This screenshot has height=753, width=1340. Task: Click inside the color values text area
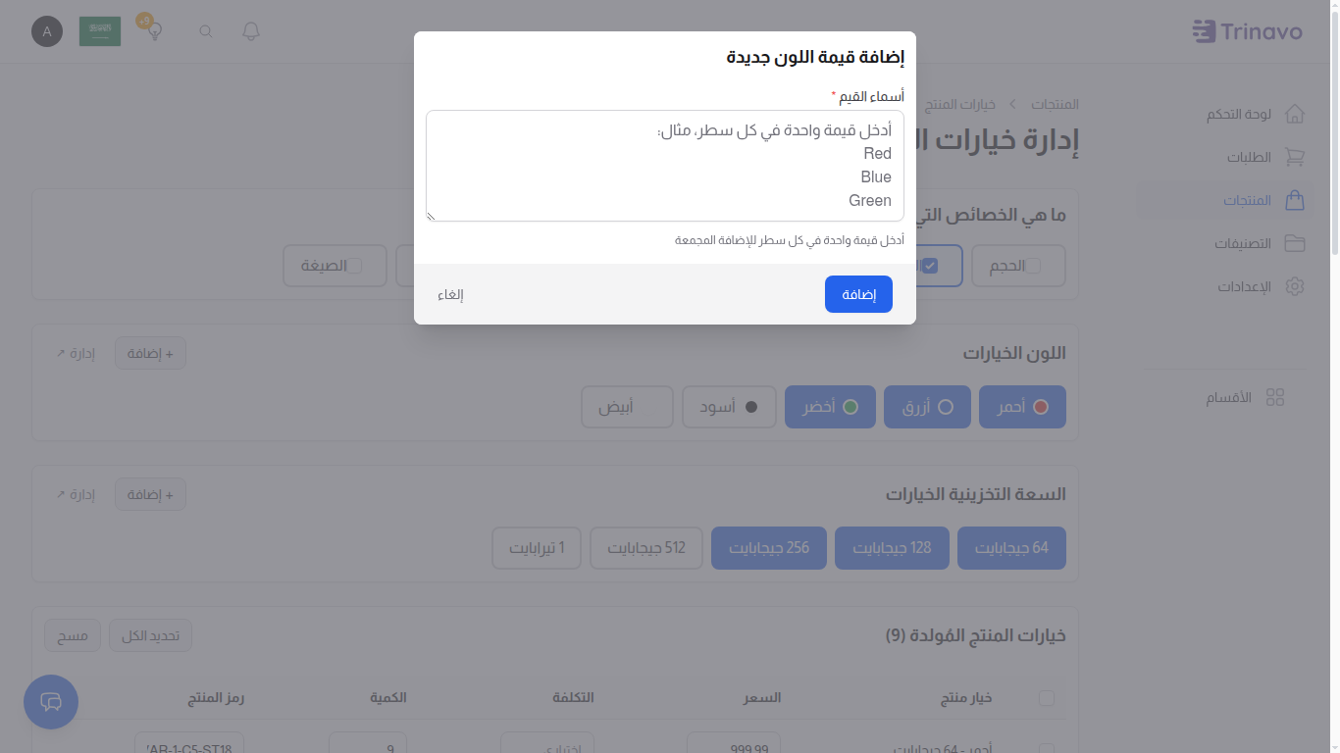click(664, 167)
